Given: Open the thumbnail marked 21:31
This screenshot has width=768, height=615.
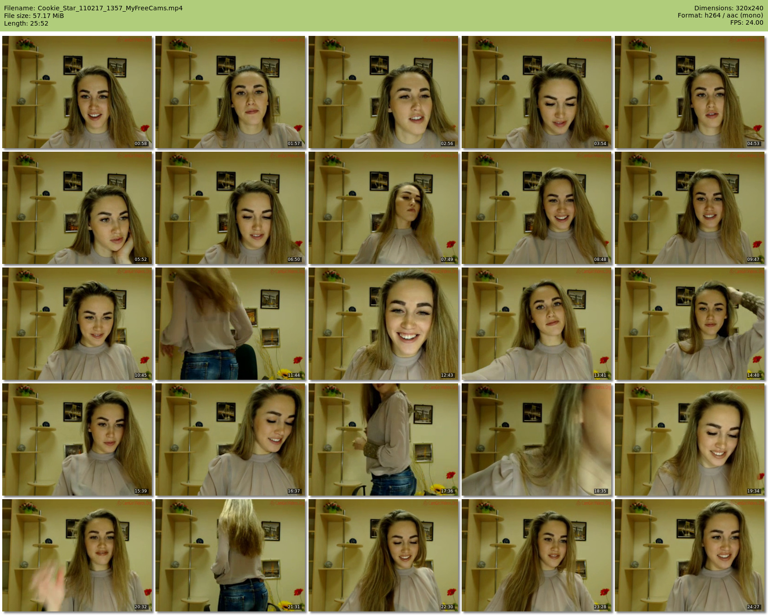Looking at the screenshot, I should [230, 555].
